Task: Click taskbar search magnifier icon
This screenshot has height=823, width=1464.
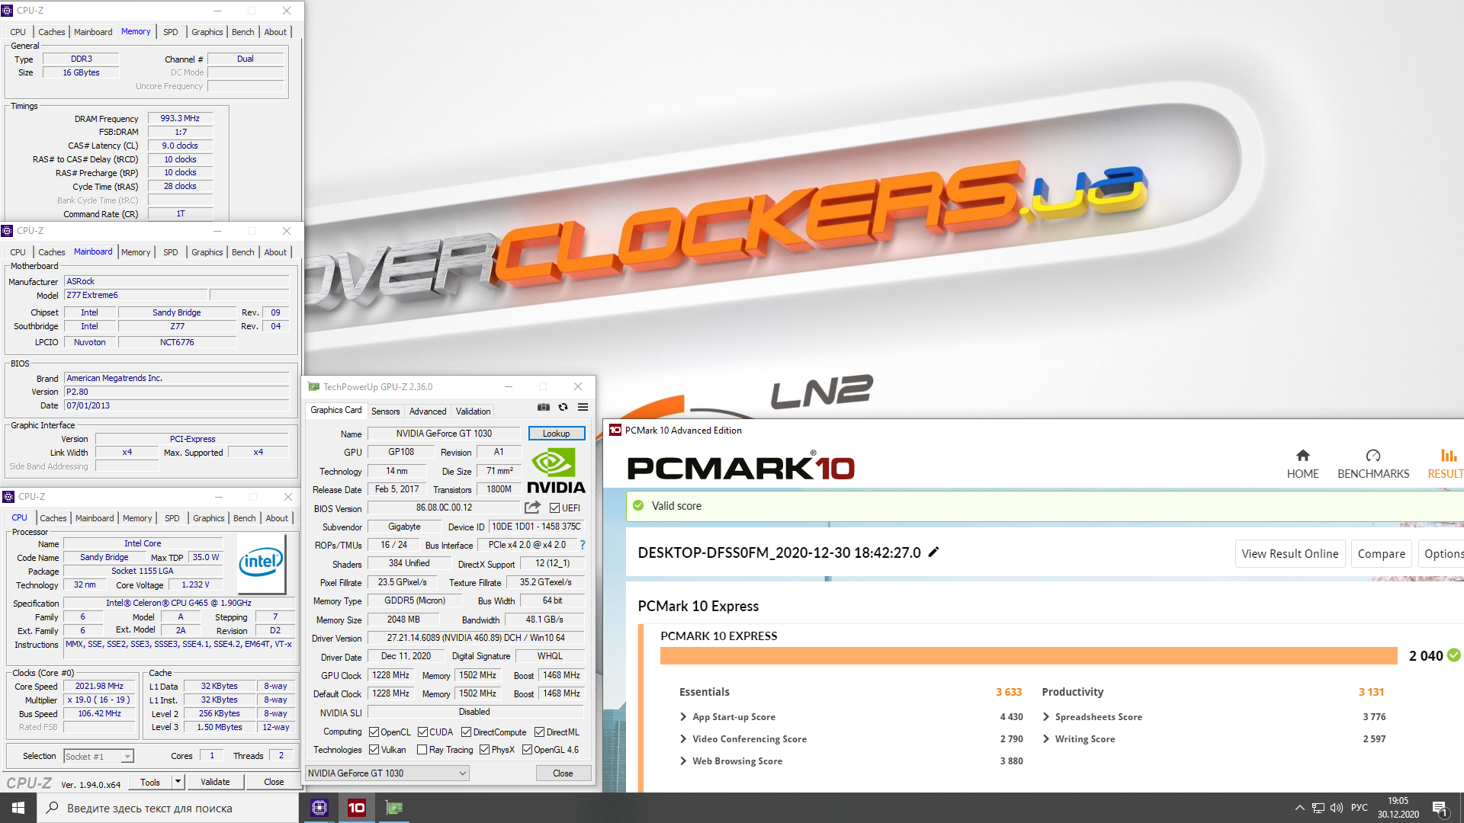Action: point(52,808)
